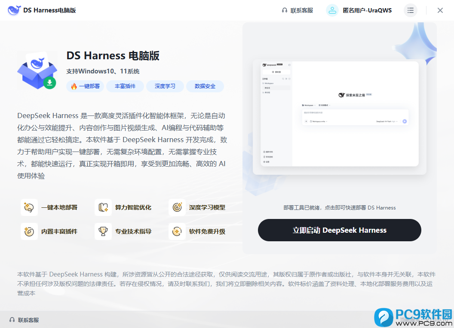Click the 专业技术指导 trophy icon

pos(103,231)
